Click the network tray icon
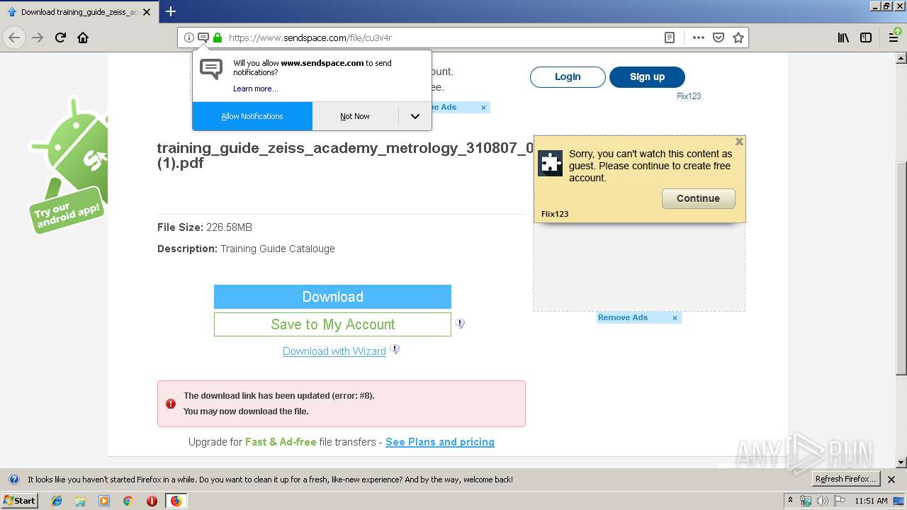The image size is (907, 510). [806, 501]
